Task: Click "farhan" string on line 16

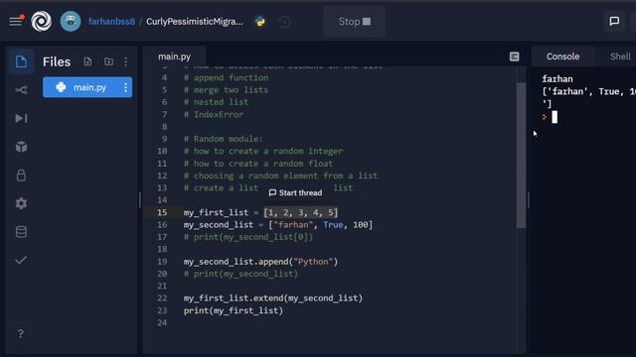Action: 293,225
